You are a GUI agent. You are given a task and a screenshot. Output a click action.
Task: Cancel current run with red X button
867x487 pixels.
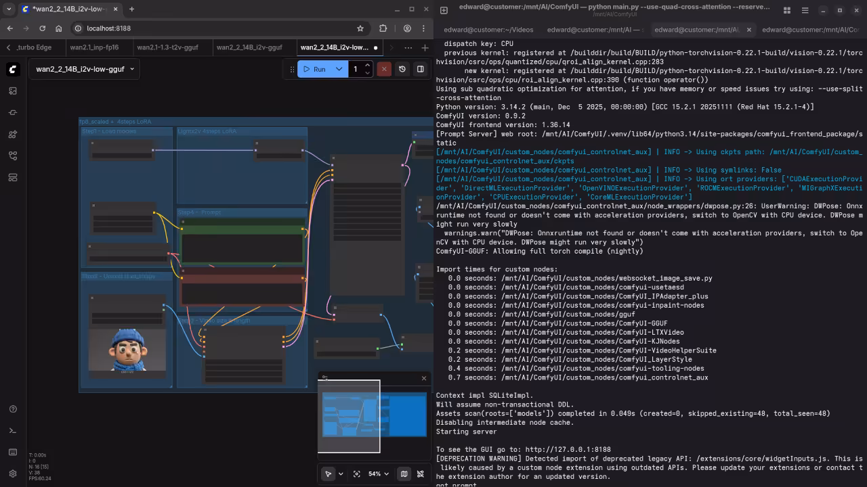[x=384, y=69]
